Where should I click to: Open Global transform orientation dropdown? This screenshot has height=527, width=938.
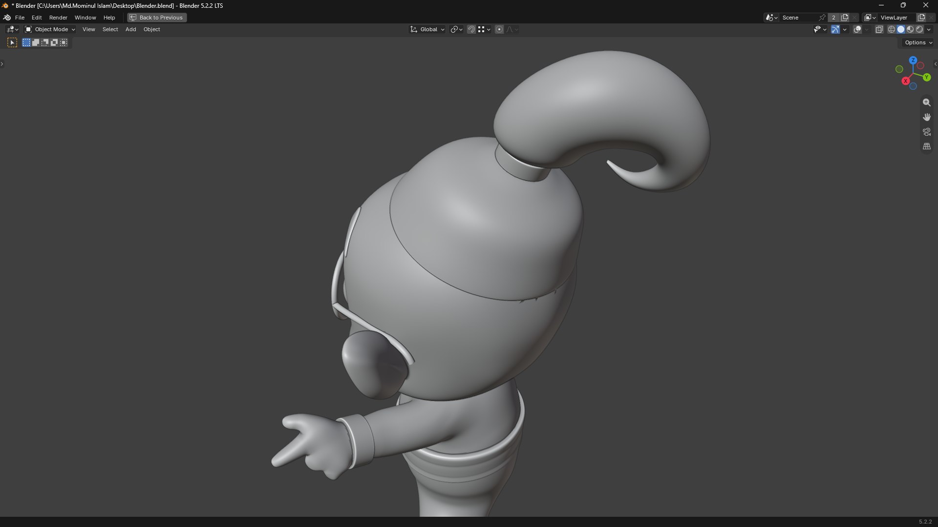point(427,29)
